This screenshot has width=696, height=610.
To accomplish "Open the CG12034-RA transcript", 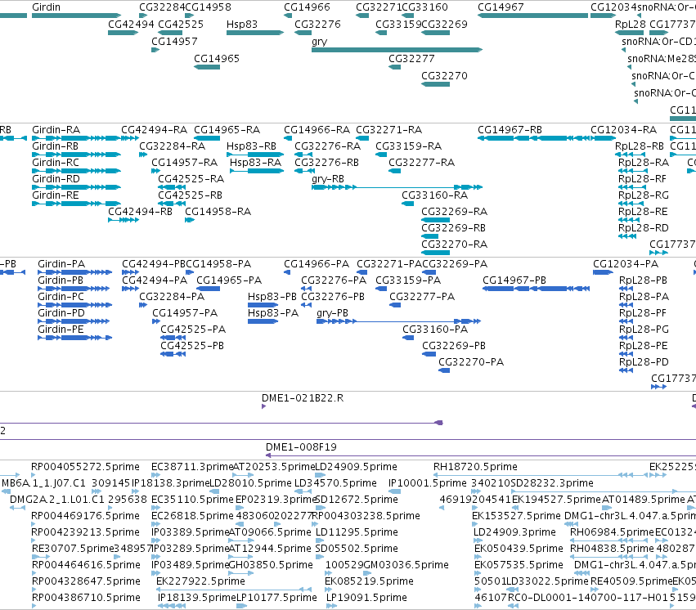I will 623,130.
